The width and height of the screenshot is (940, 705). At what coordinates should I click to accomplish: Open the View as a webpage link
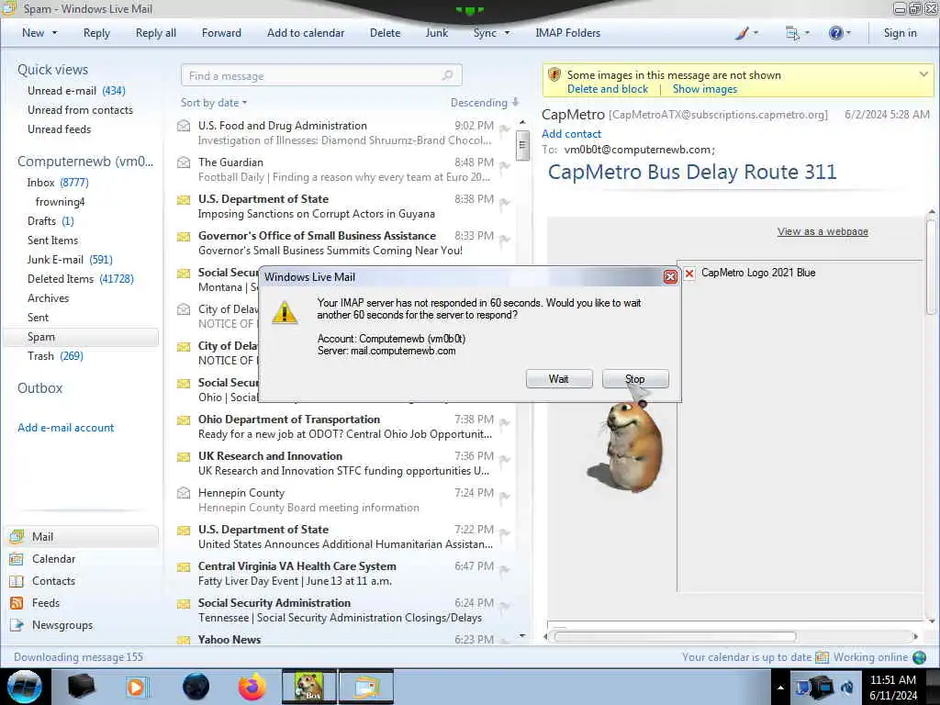[x=822, y=231]
